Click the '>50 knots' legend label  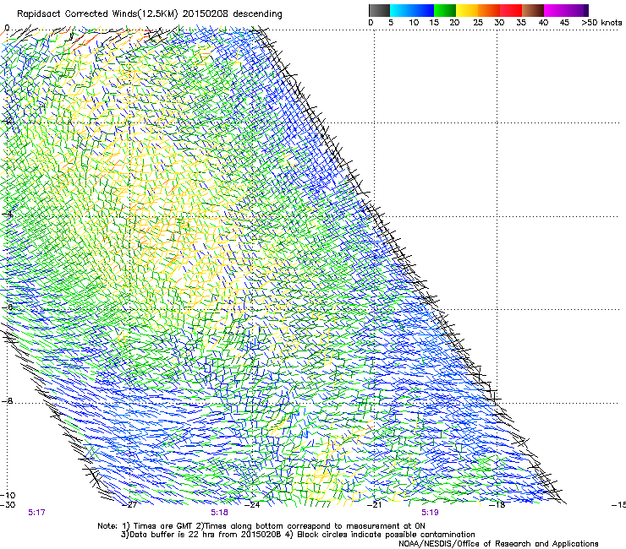[x=602, y=23]
